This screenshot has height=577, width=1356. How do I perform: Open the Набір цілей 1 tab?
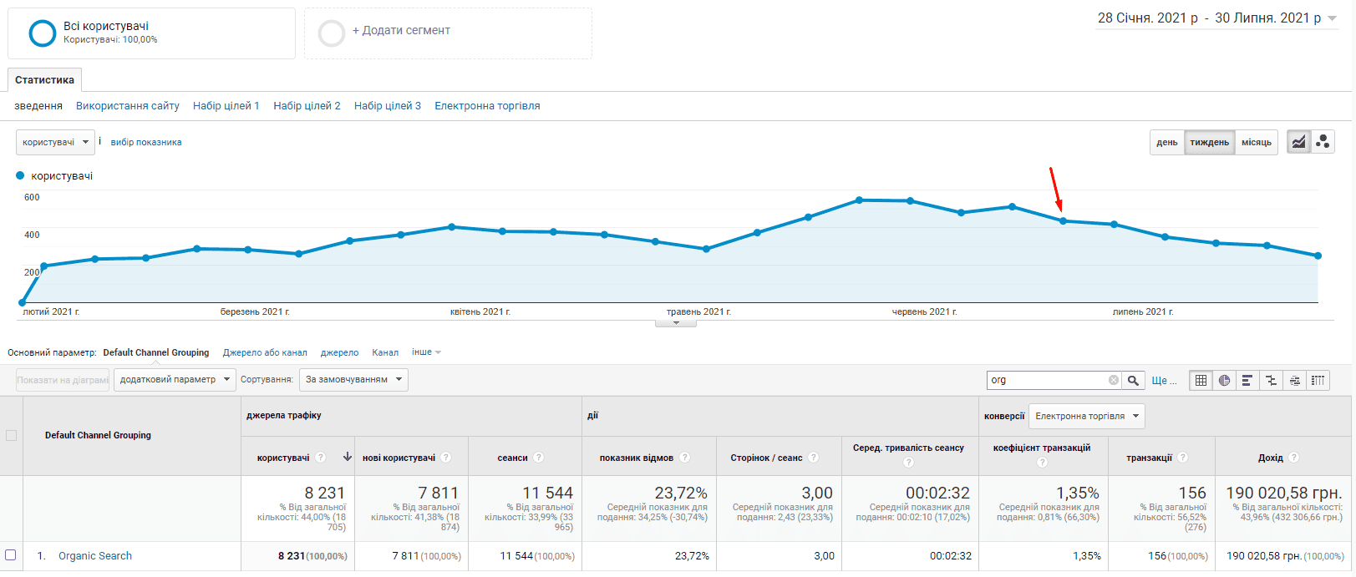pos(226,106)
